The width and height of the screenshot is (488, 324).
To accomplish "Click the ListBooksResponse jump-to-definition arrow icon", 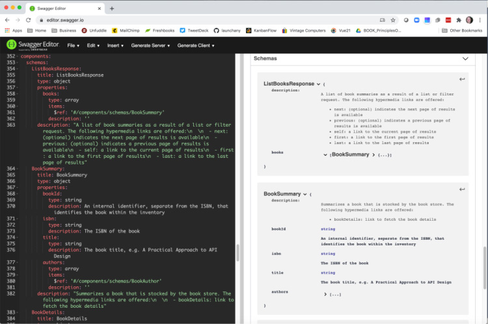I will tap(461, 79).
